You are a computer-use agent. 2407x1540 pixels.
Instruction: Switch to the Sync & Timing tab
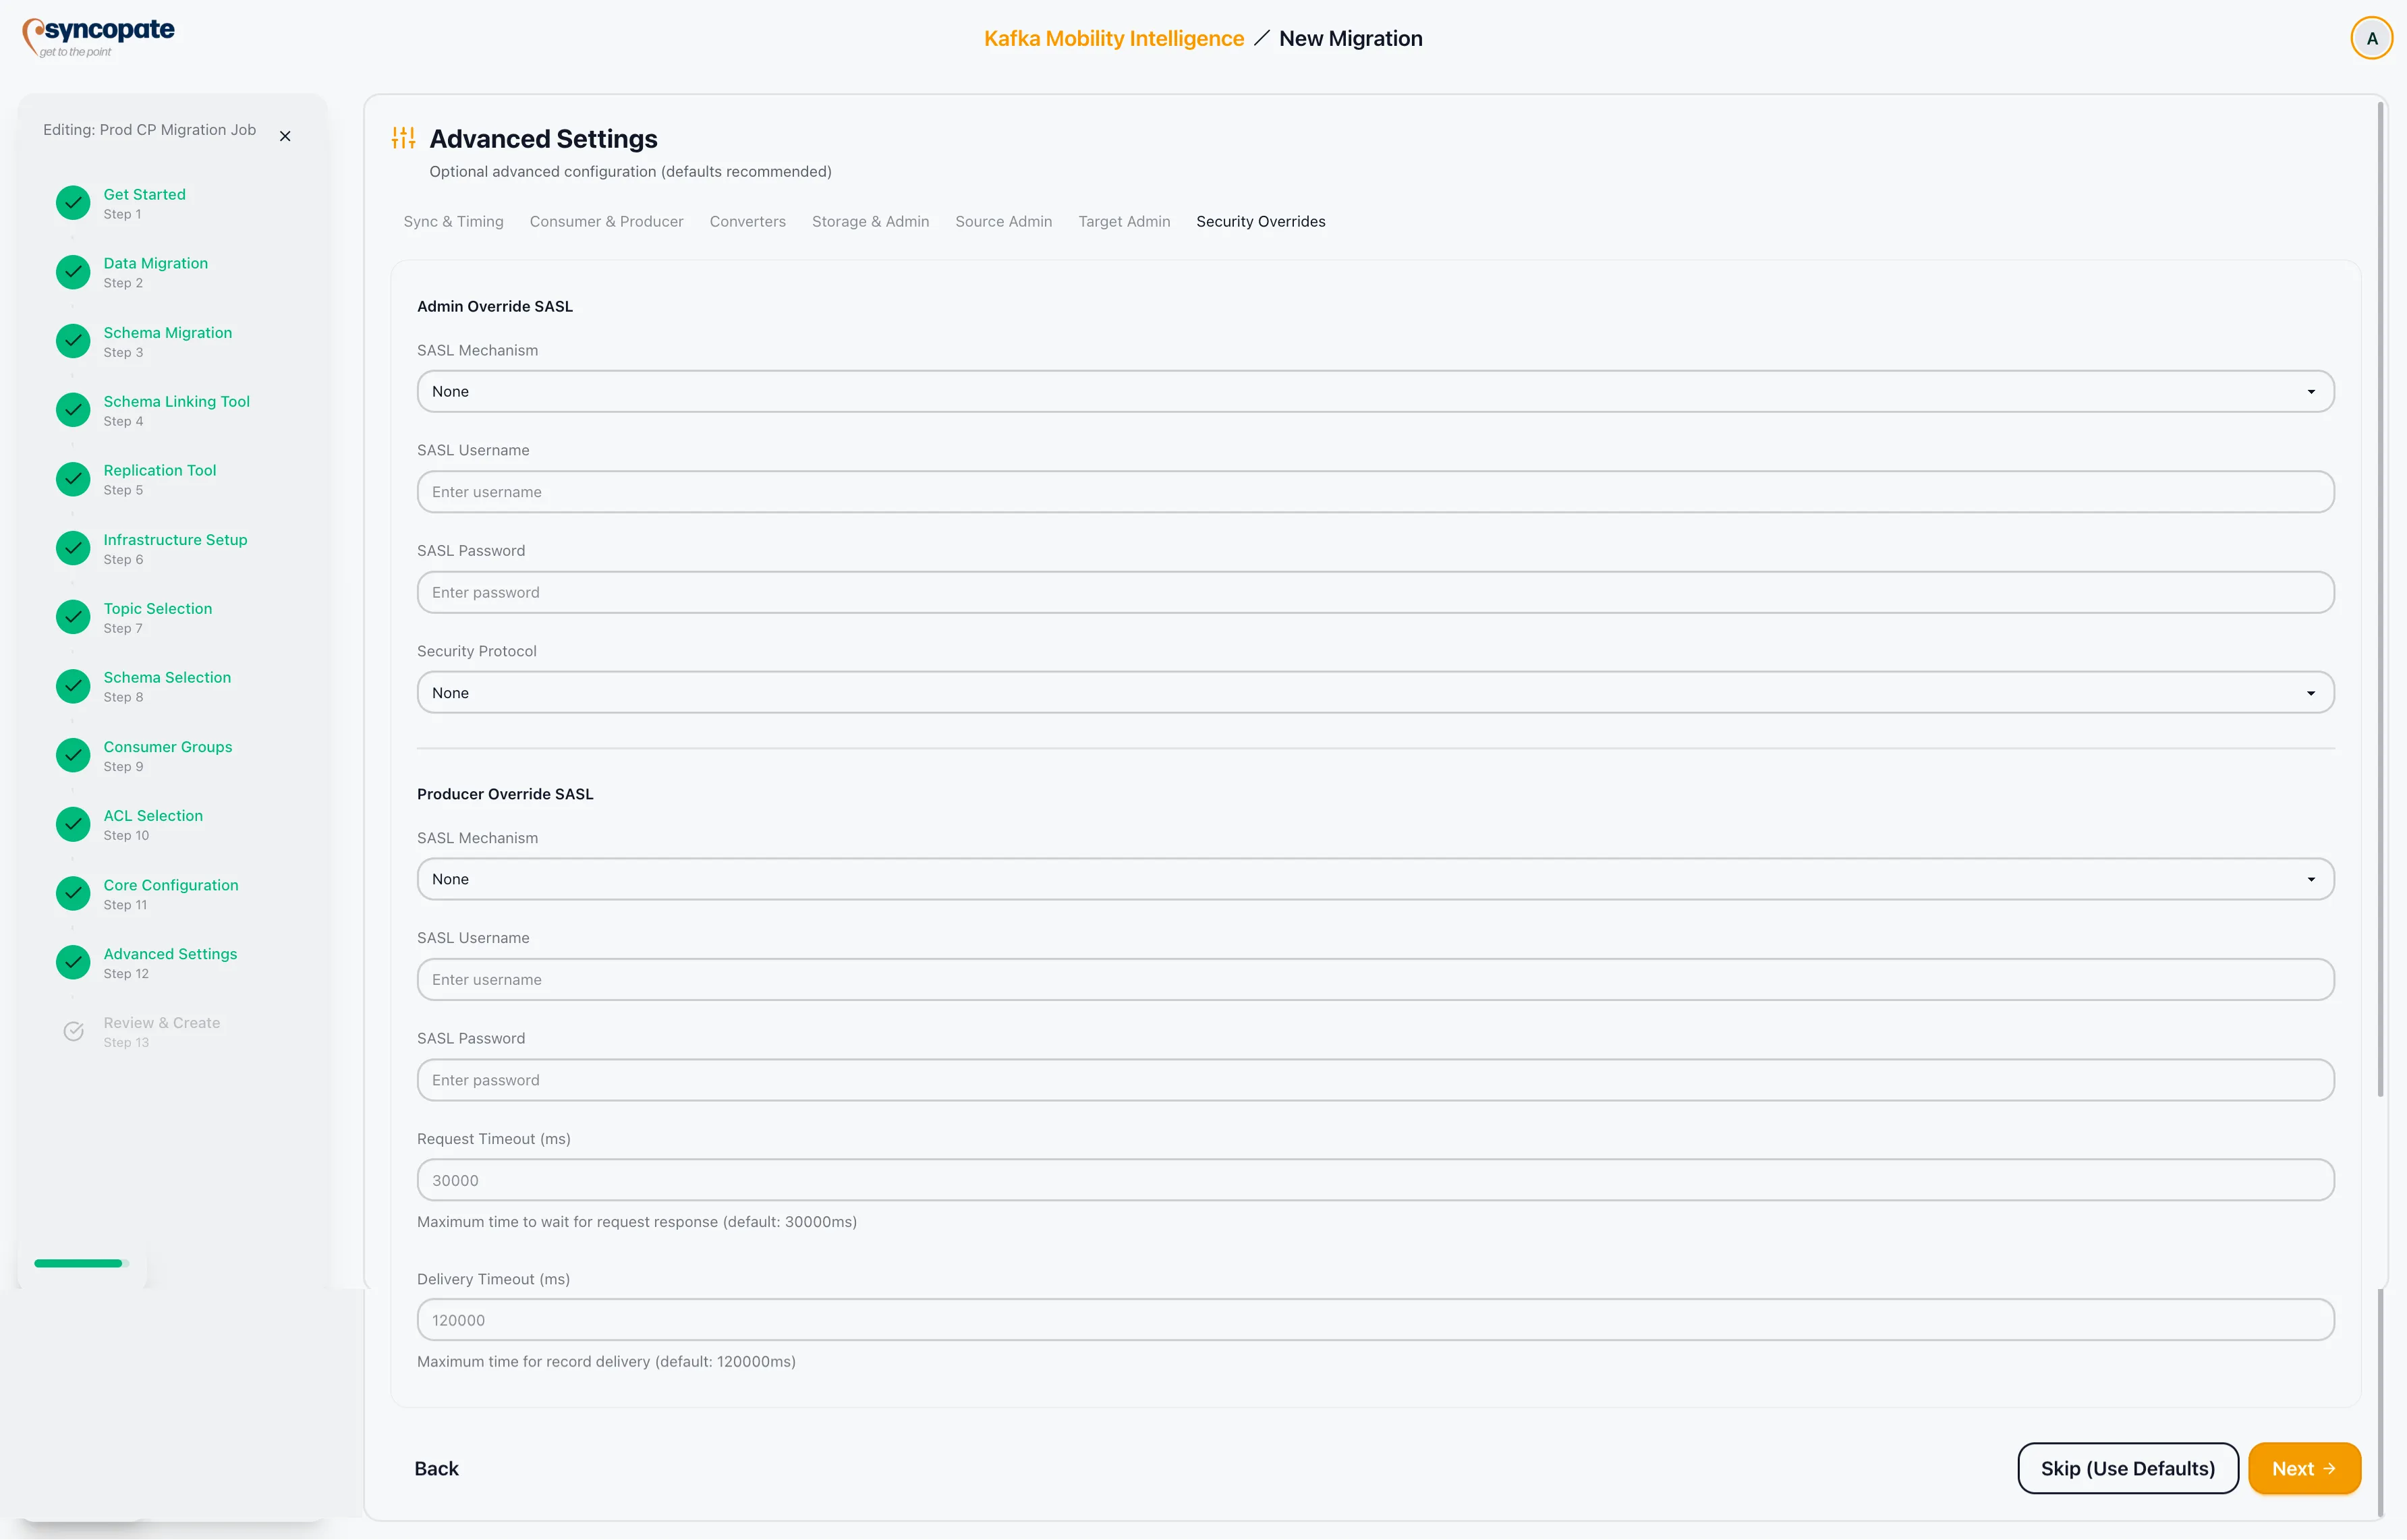453,221
